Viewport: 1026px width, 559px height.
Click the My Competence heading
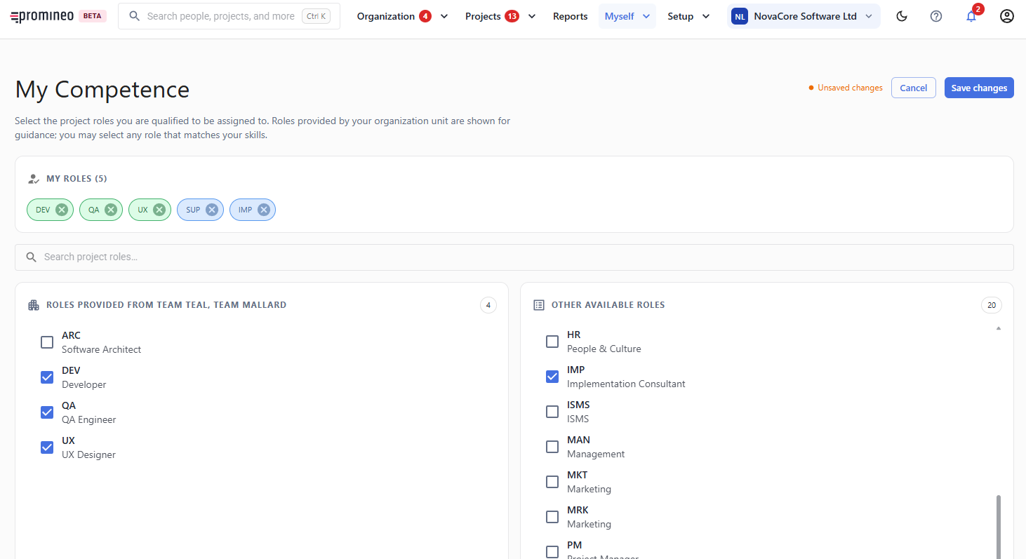(x=102, y=90)
